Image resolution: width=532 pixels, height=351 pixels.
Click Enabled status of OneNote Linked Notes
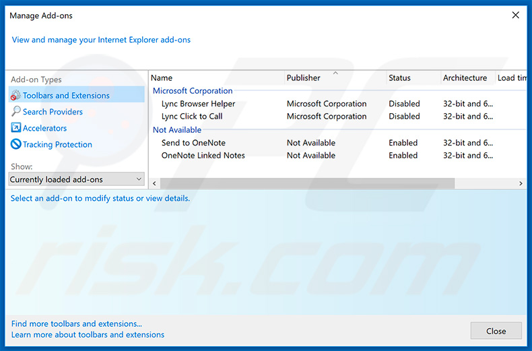coord(403,156)
